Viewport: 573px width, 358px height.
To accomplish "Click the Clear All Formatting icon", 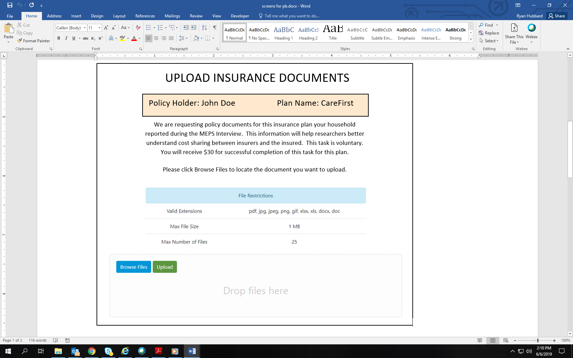I will click(x=138, y=28).
